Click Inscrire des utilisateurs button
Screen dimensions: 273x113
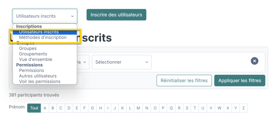point(116,15)
